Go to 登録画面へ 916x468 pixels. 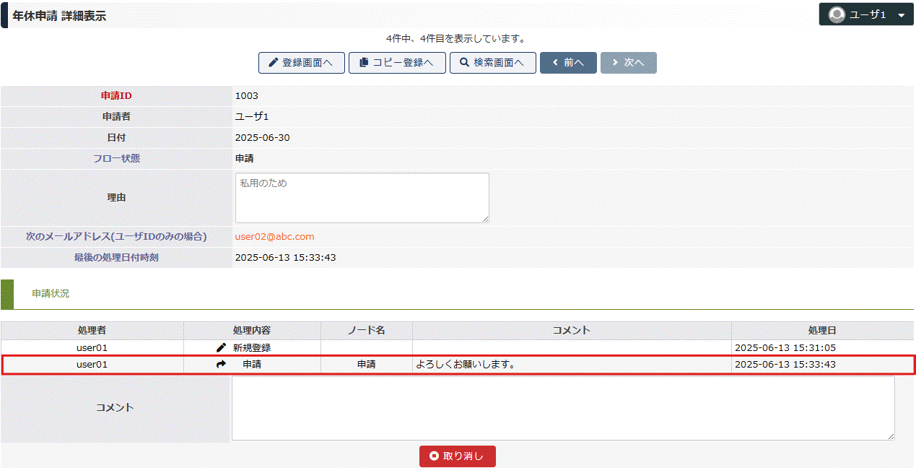coord(301,63)
